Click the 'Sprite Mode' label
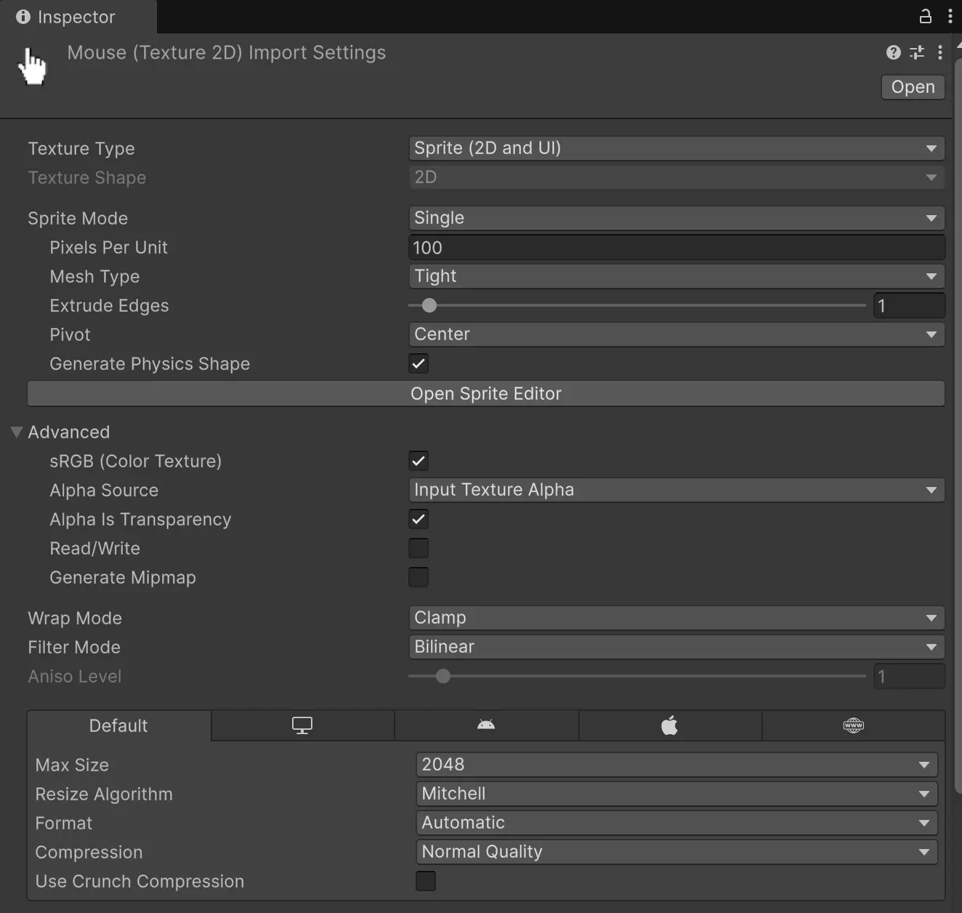The height and width of the screenshot is (913, 962). pyautogui.click(x=78, y=218)
